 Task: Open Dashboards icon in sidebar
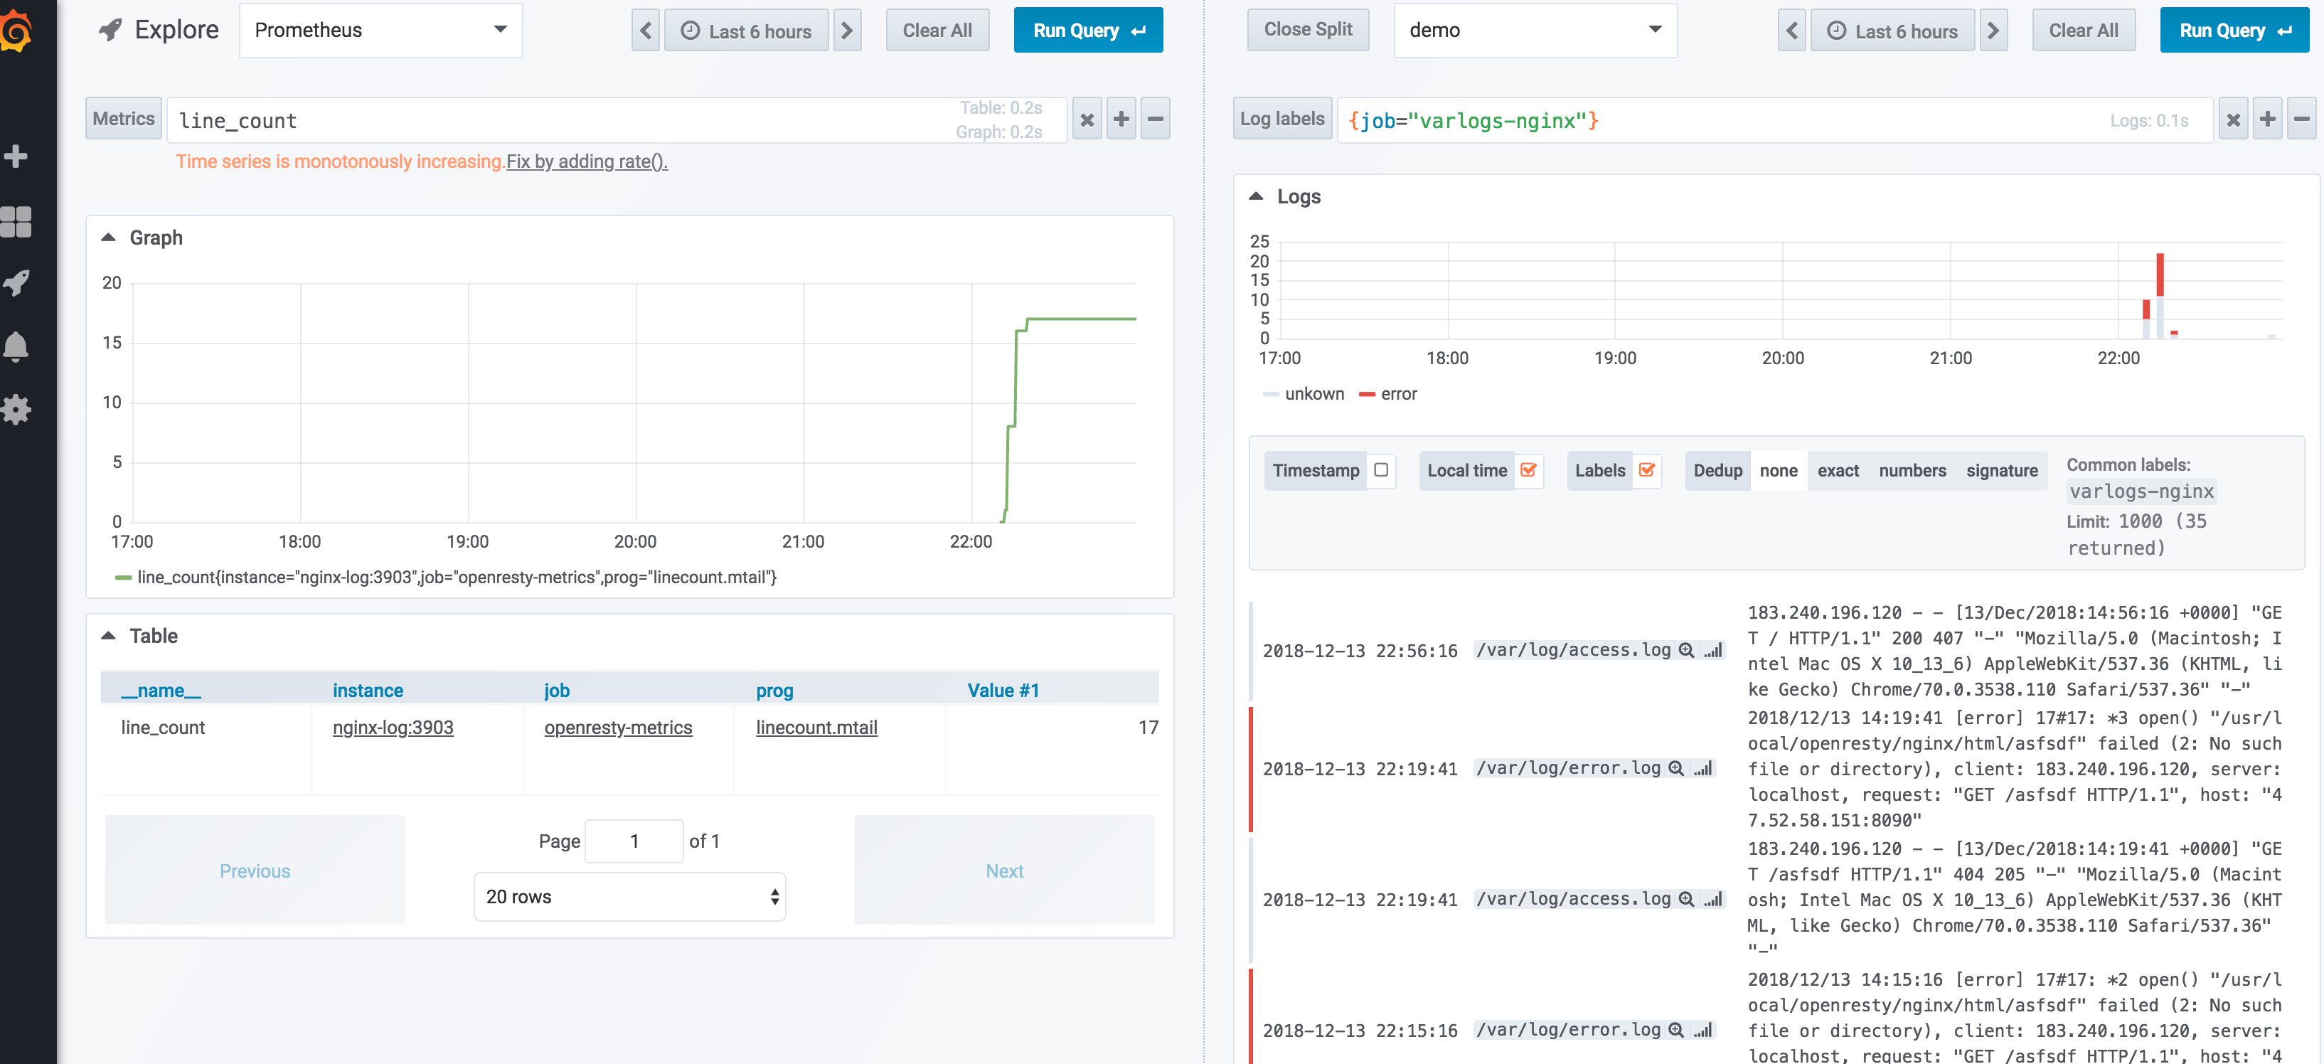tap(16, 221)
